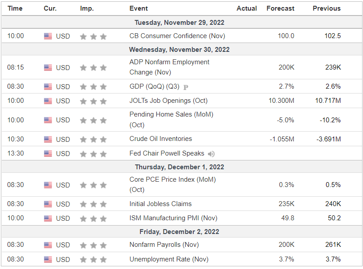
Task: Open the Nonfarm Payrolls (Nov) event
Action: click(164, 245)
